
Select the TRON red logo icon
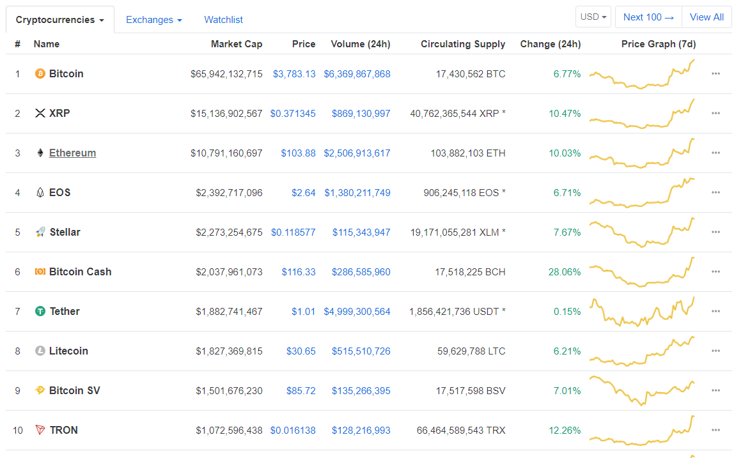coord(39,430)
